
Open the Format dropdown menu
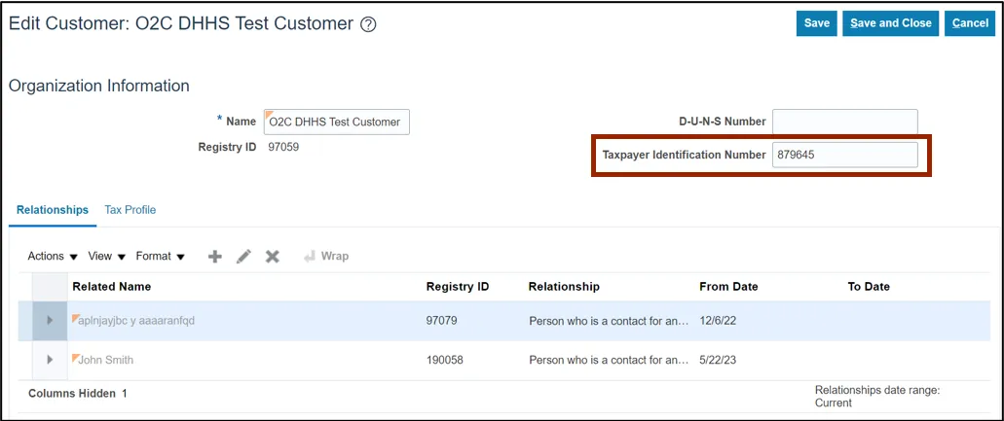pos(160,256)
